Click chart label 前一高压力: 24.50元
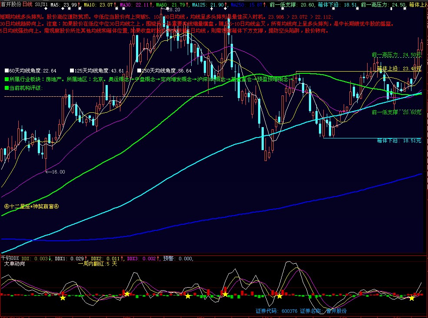Image resolution: width=428 pixels, height=318 pixels. click(397, 55)
